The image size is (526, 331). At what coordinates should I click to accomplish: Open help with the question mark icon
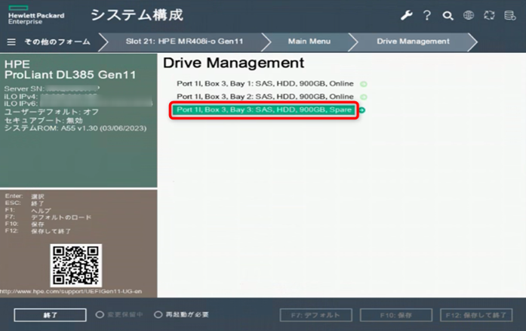[x=426, y=15]
